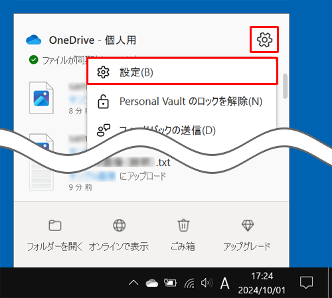Open the ごみ箱 recycle bin
Image resolution: width=332 pixels, height=298 pixels.
pyautogui.click(x=183, y=235)
